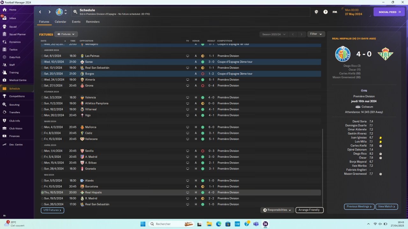Image resolution: width=408 pixels, height=229 pixels.
Task: Open Windows Start menu
Action: [143, 224]
